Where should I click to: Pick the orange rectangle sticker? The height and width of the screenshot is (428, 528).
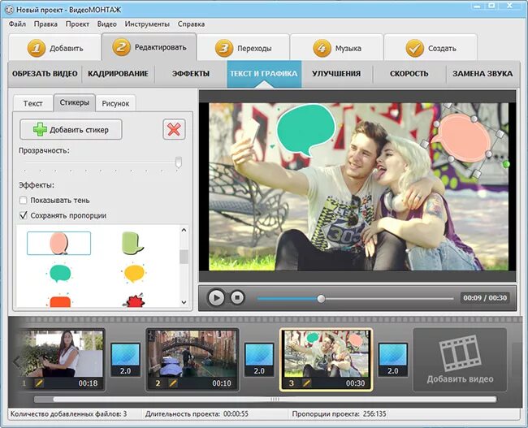(60, 300)
